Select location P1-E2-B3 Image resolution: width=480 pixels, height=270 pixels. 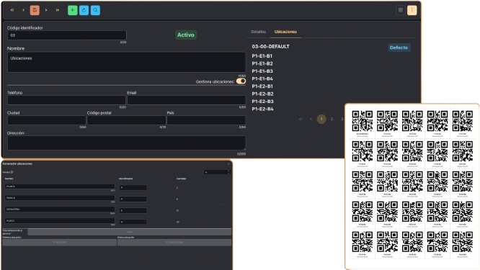coord(262,102)
